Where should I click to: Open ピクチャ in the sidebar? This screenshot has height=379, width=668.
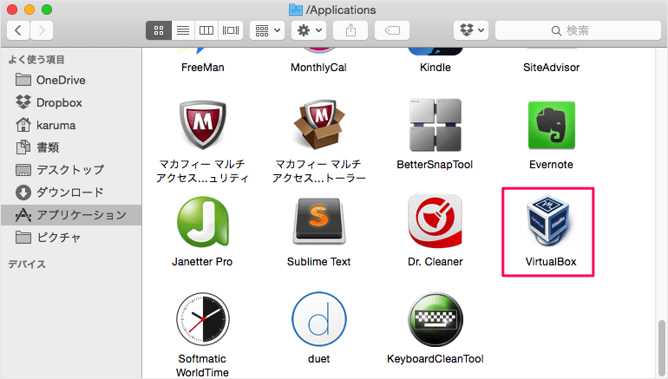coord(71,237)
